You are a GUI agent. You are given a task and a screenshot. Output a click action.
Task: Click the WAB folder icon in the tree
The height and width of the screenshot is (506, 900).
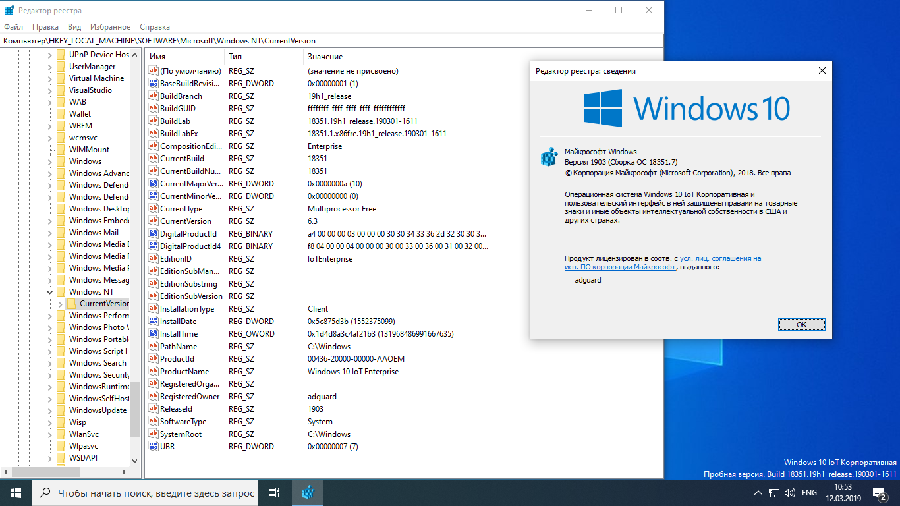(x=61, y=102)
